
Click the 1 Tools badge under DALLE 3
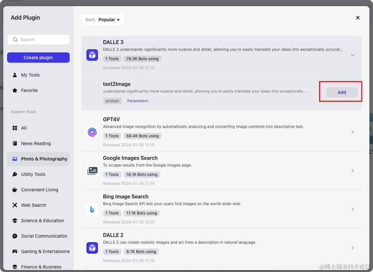pyautogui.click(x=112, y=59)
